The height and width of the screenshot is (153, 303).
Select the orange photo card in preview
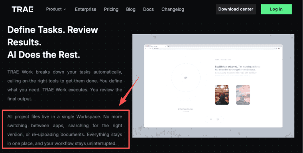[222, 95]
